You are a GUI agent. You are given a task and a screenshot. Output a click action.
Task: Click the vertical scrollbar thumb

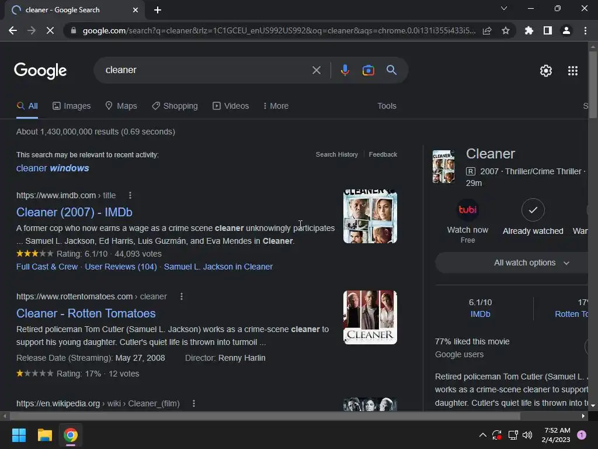pos(593,85)
